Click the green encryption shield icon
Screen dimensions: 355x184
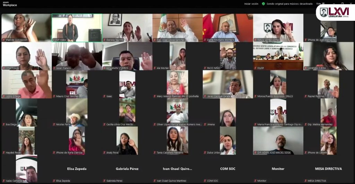click(263, 4)
